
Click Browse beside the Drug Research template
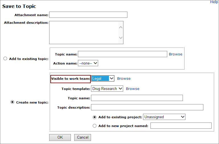point(133,89)
